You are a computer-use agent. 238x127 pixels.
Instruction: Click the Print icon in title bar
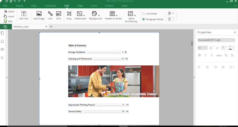(x=11, y=1)
